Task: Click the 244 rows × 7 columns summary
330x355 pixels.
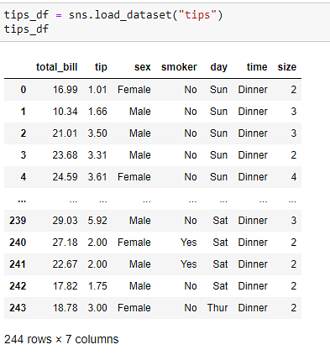Action: 61,339
